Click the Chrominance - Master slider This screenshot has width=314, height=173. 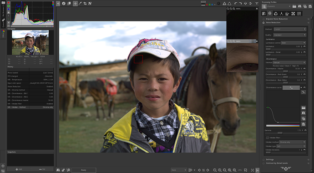click(x=286, y=71)
